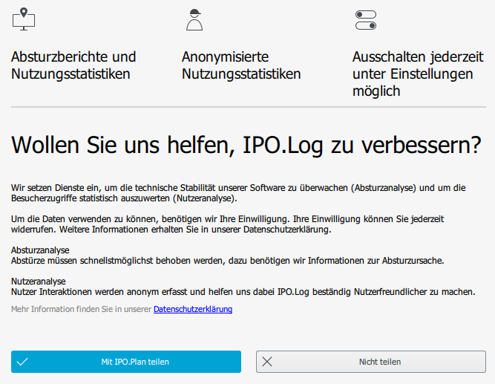Image resolution: width=495 pixels, height=384 pixels.
Task: Decline sharing with "Nicht teilen"
Action: (x=371, y=362)
